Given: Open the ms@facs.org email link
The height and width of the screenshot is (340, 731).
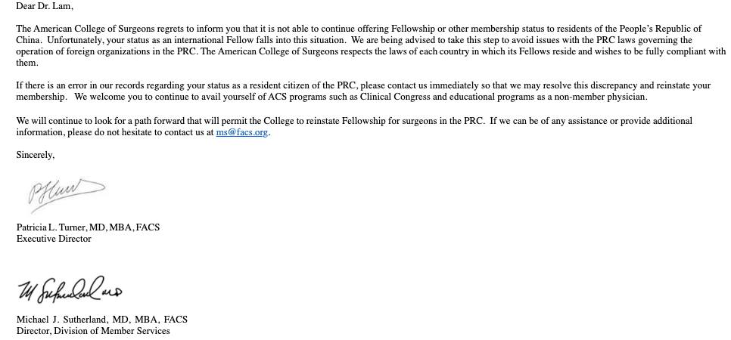Looking at the screenshot, I should coord(241,132).
